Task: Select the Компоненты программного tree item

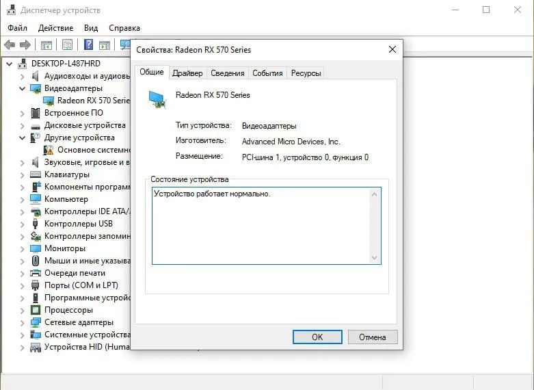Action: (x=87, y=187)
